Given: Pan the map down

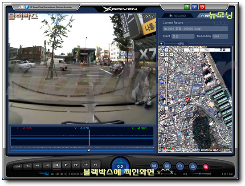Looking at the screenshot, I should (x=167, y=59).
